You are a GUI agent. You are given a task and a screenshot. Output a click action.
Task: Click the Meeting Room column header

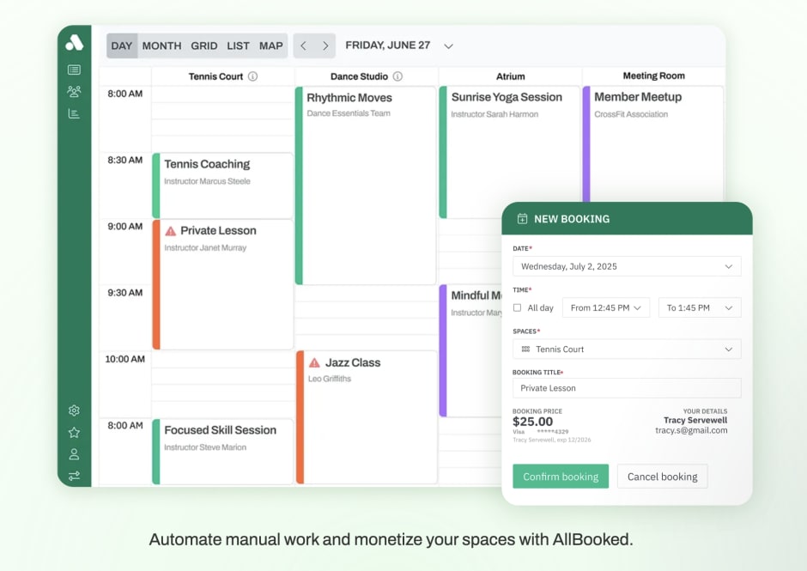[653, 76]
